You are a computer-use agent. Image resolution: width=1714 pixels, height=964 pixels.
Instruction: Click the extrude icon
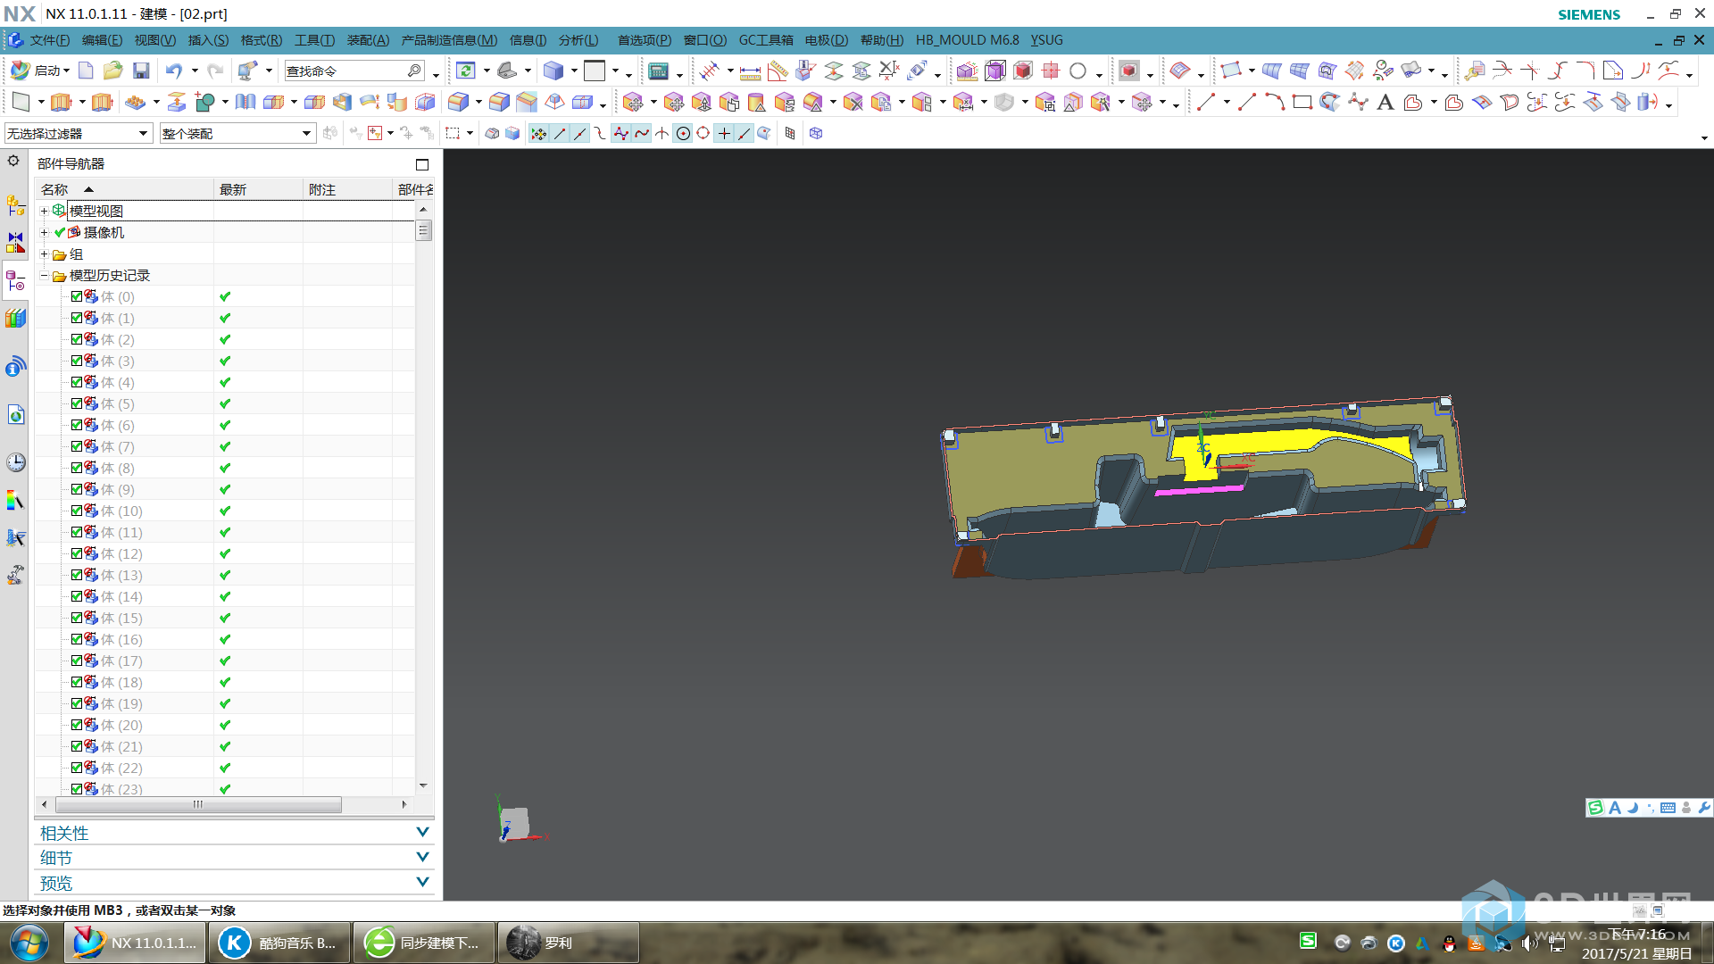[60, 103]
